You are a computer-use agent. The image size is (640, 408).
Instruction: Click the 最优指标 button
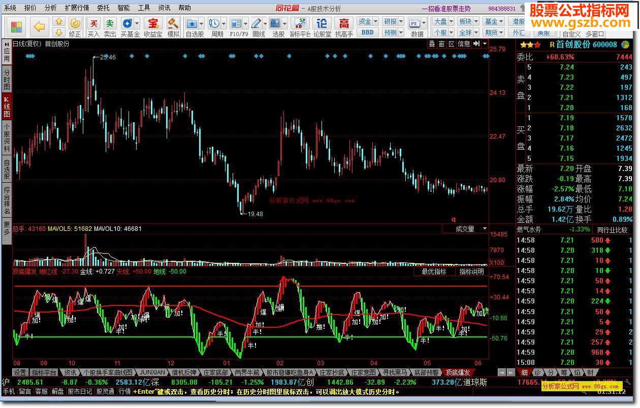point(434,271)
